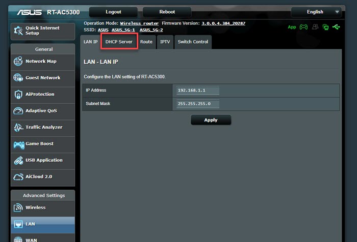
Task: Click the Apply button
Action: click(211, 120)
